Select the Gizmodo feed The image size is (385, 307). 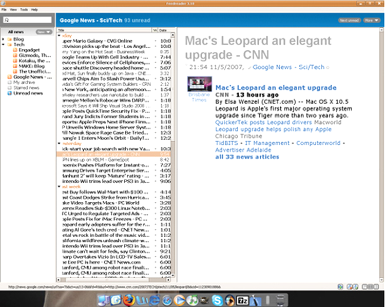click(34, 55)
